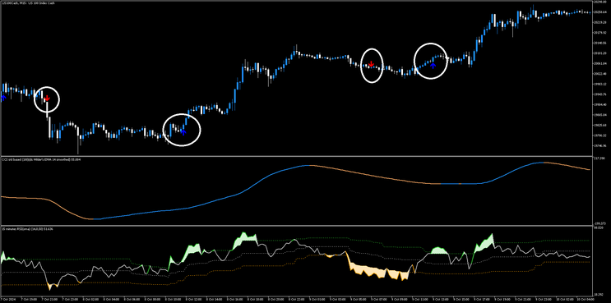This screenshot has height=303, width=611.
Task: Click the 20061.84 price axis label
Action: (x=600, y=63)
